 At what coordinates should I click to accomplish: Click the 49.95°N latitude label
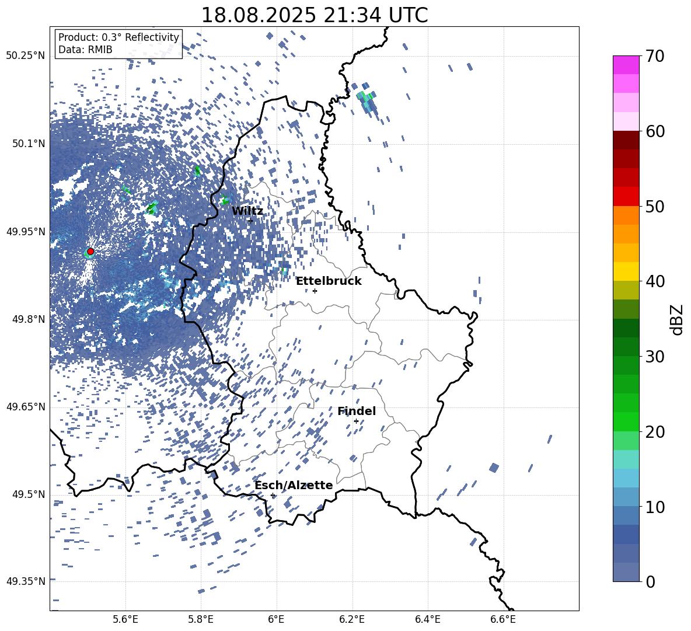tap(26, 231)
